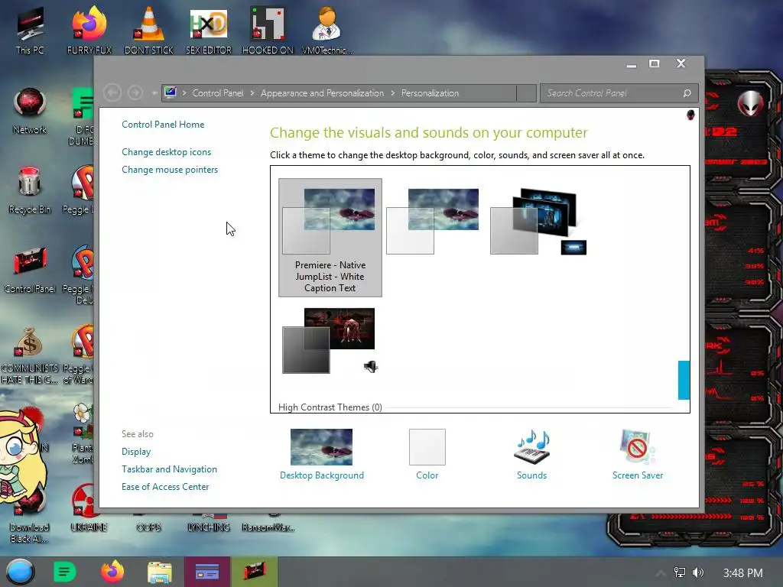This screenshot has height=587, width=783.
Task: Open SEX EDITOR HxD desktop shortcut
Action: pos(209,29)
